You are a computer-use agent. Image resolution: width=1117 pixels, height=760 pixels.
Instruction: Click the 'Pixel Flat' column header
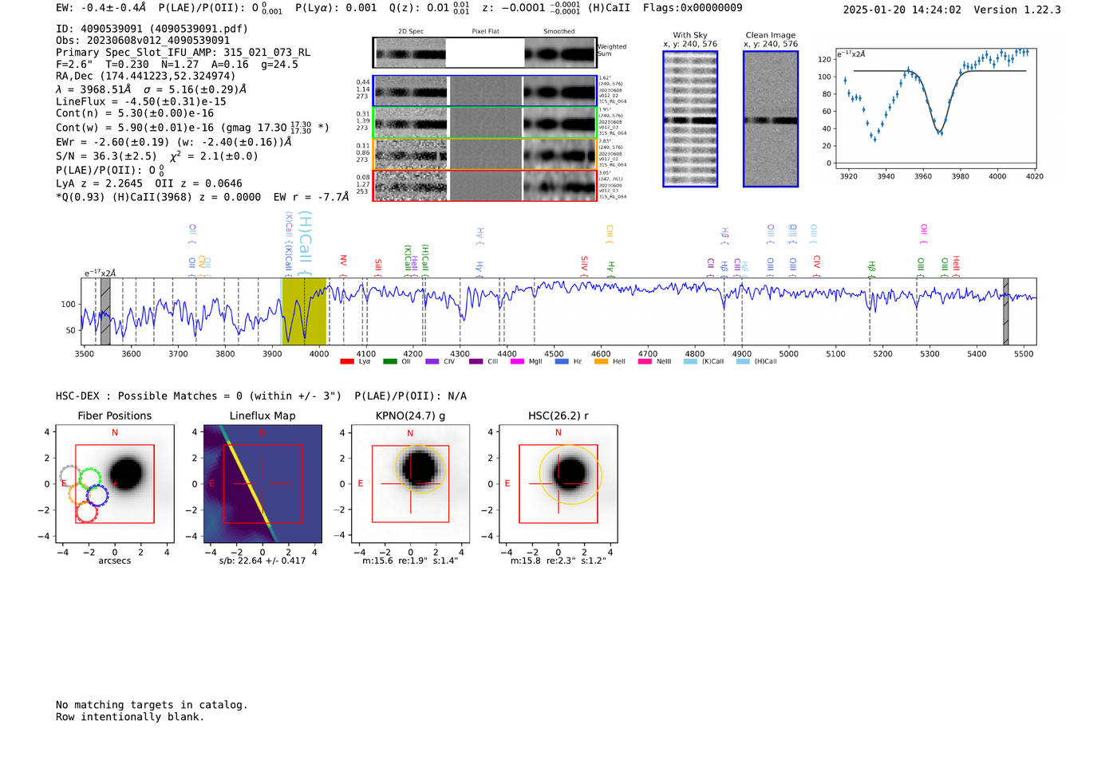pos(485,32)
